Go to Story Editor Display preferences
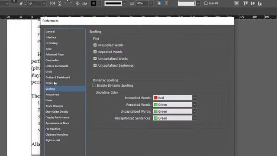 pos(65,112)
